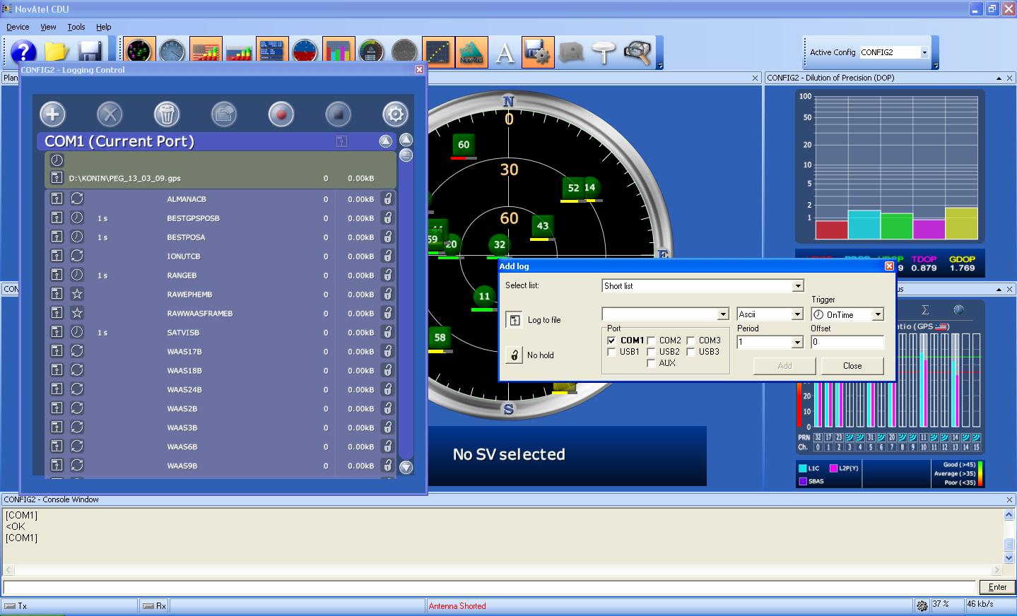Click the list menu button under scroll-up arrow
The height and width of the screenshot is (616, 1017).
tap(406, 155)
